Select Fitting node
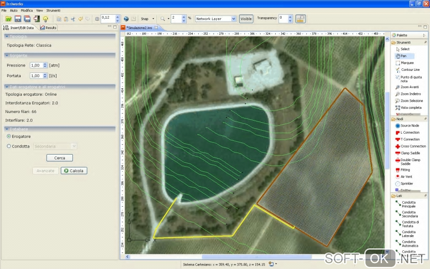The height and width of the screenshot is (269, 430). (403, 170)
